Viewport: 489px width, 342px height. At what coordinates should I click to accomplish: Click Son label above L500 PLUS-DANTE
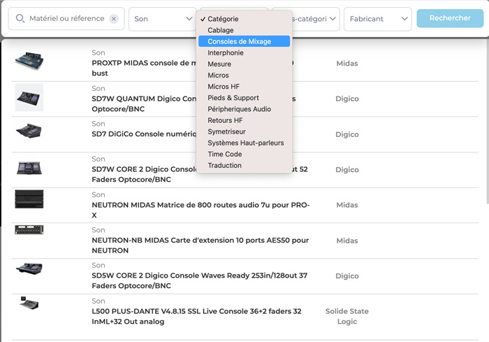tap(98, 301)
